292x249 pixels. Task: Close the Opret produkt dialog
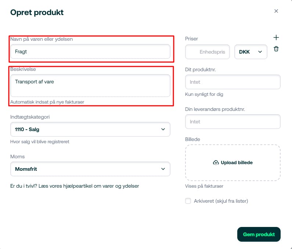[276, 11]
